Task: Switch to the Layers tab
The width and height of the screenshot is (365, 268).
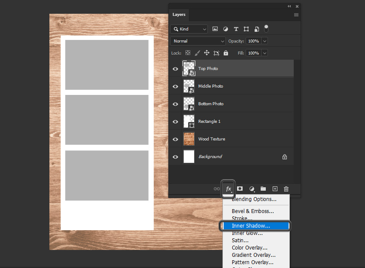Action: coord(179,15)
